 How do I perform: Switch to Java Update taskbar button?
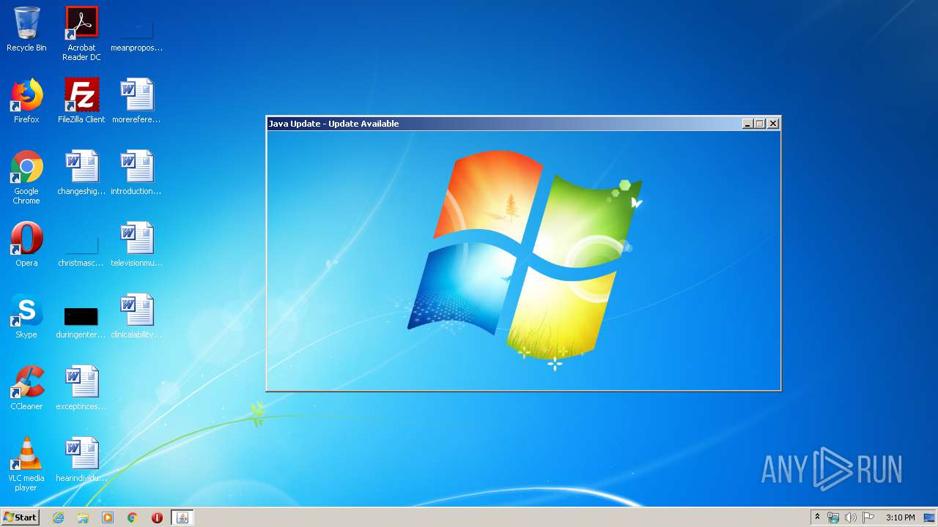pos(182,517)
